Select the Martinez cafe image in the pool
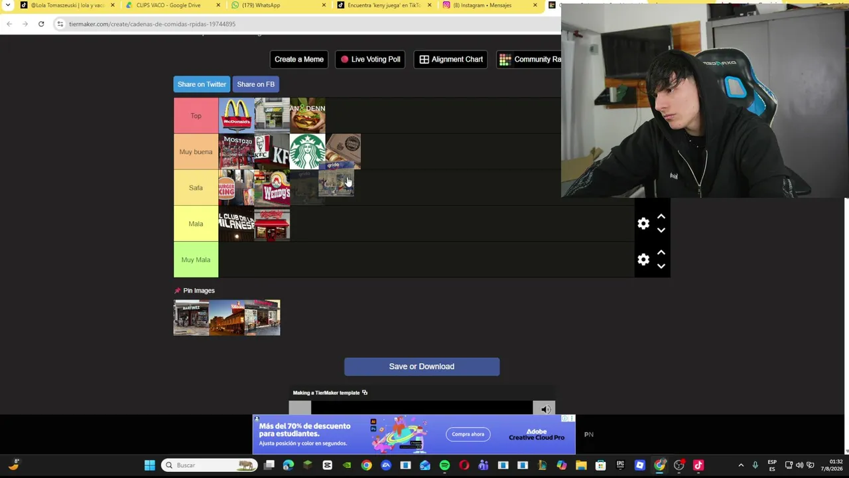 pyautogui.click(x=191, y=317)
